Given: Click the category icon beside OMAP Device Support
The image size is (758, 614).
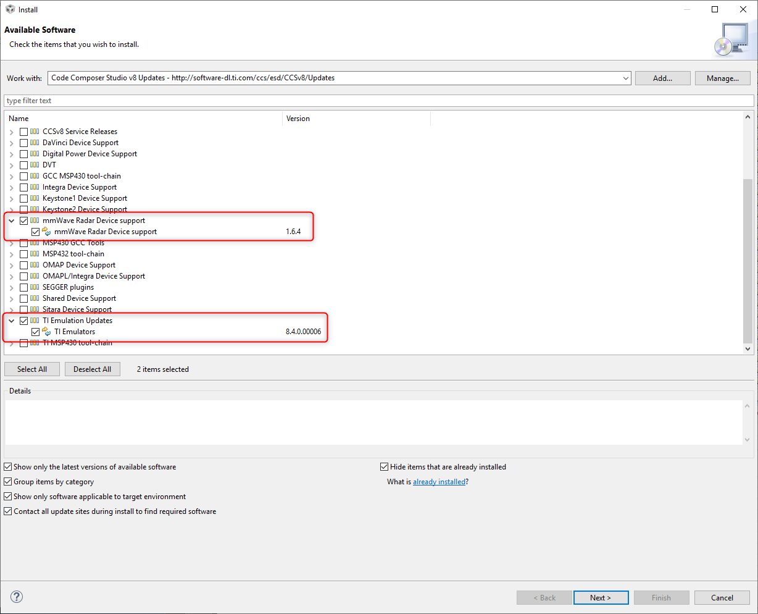Looking at the screenshot, I should coord(35,265).
